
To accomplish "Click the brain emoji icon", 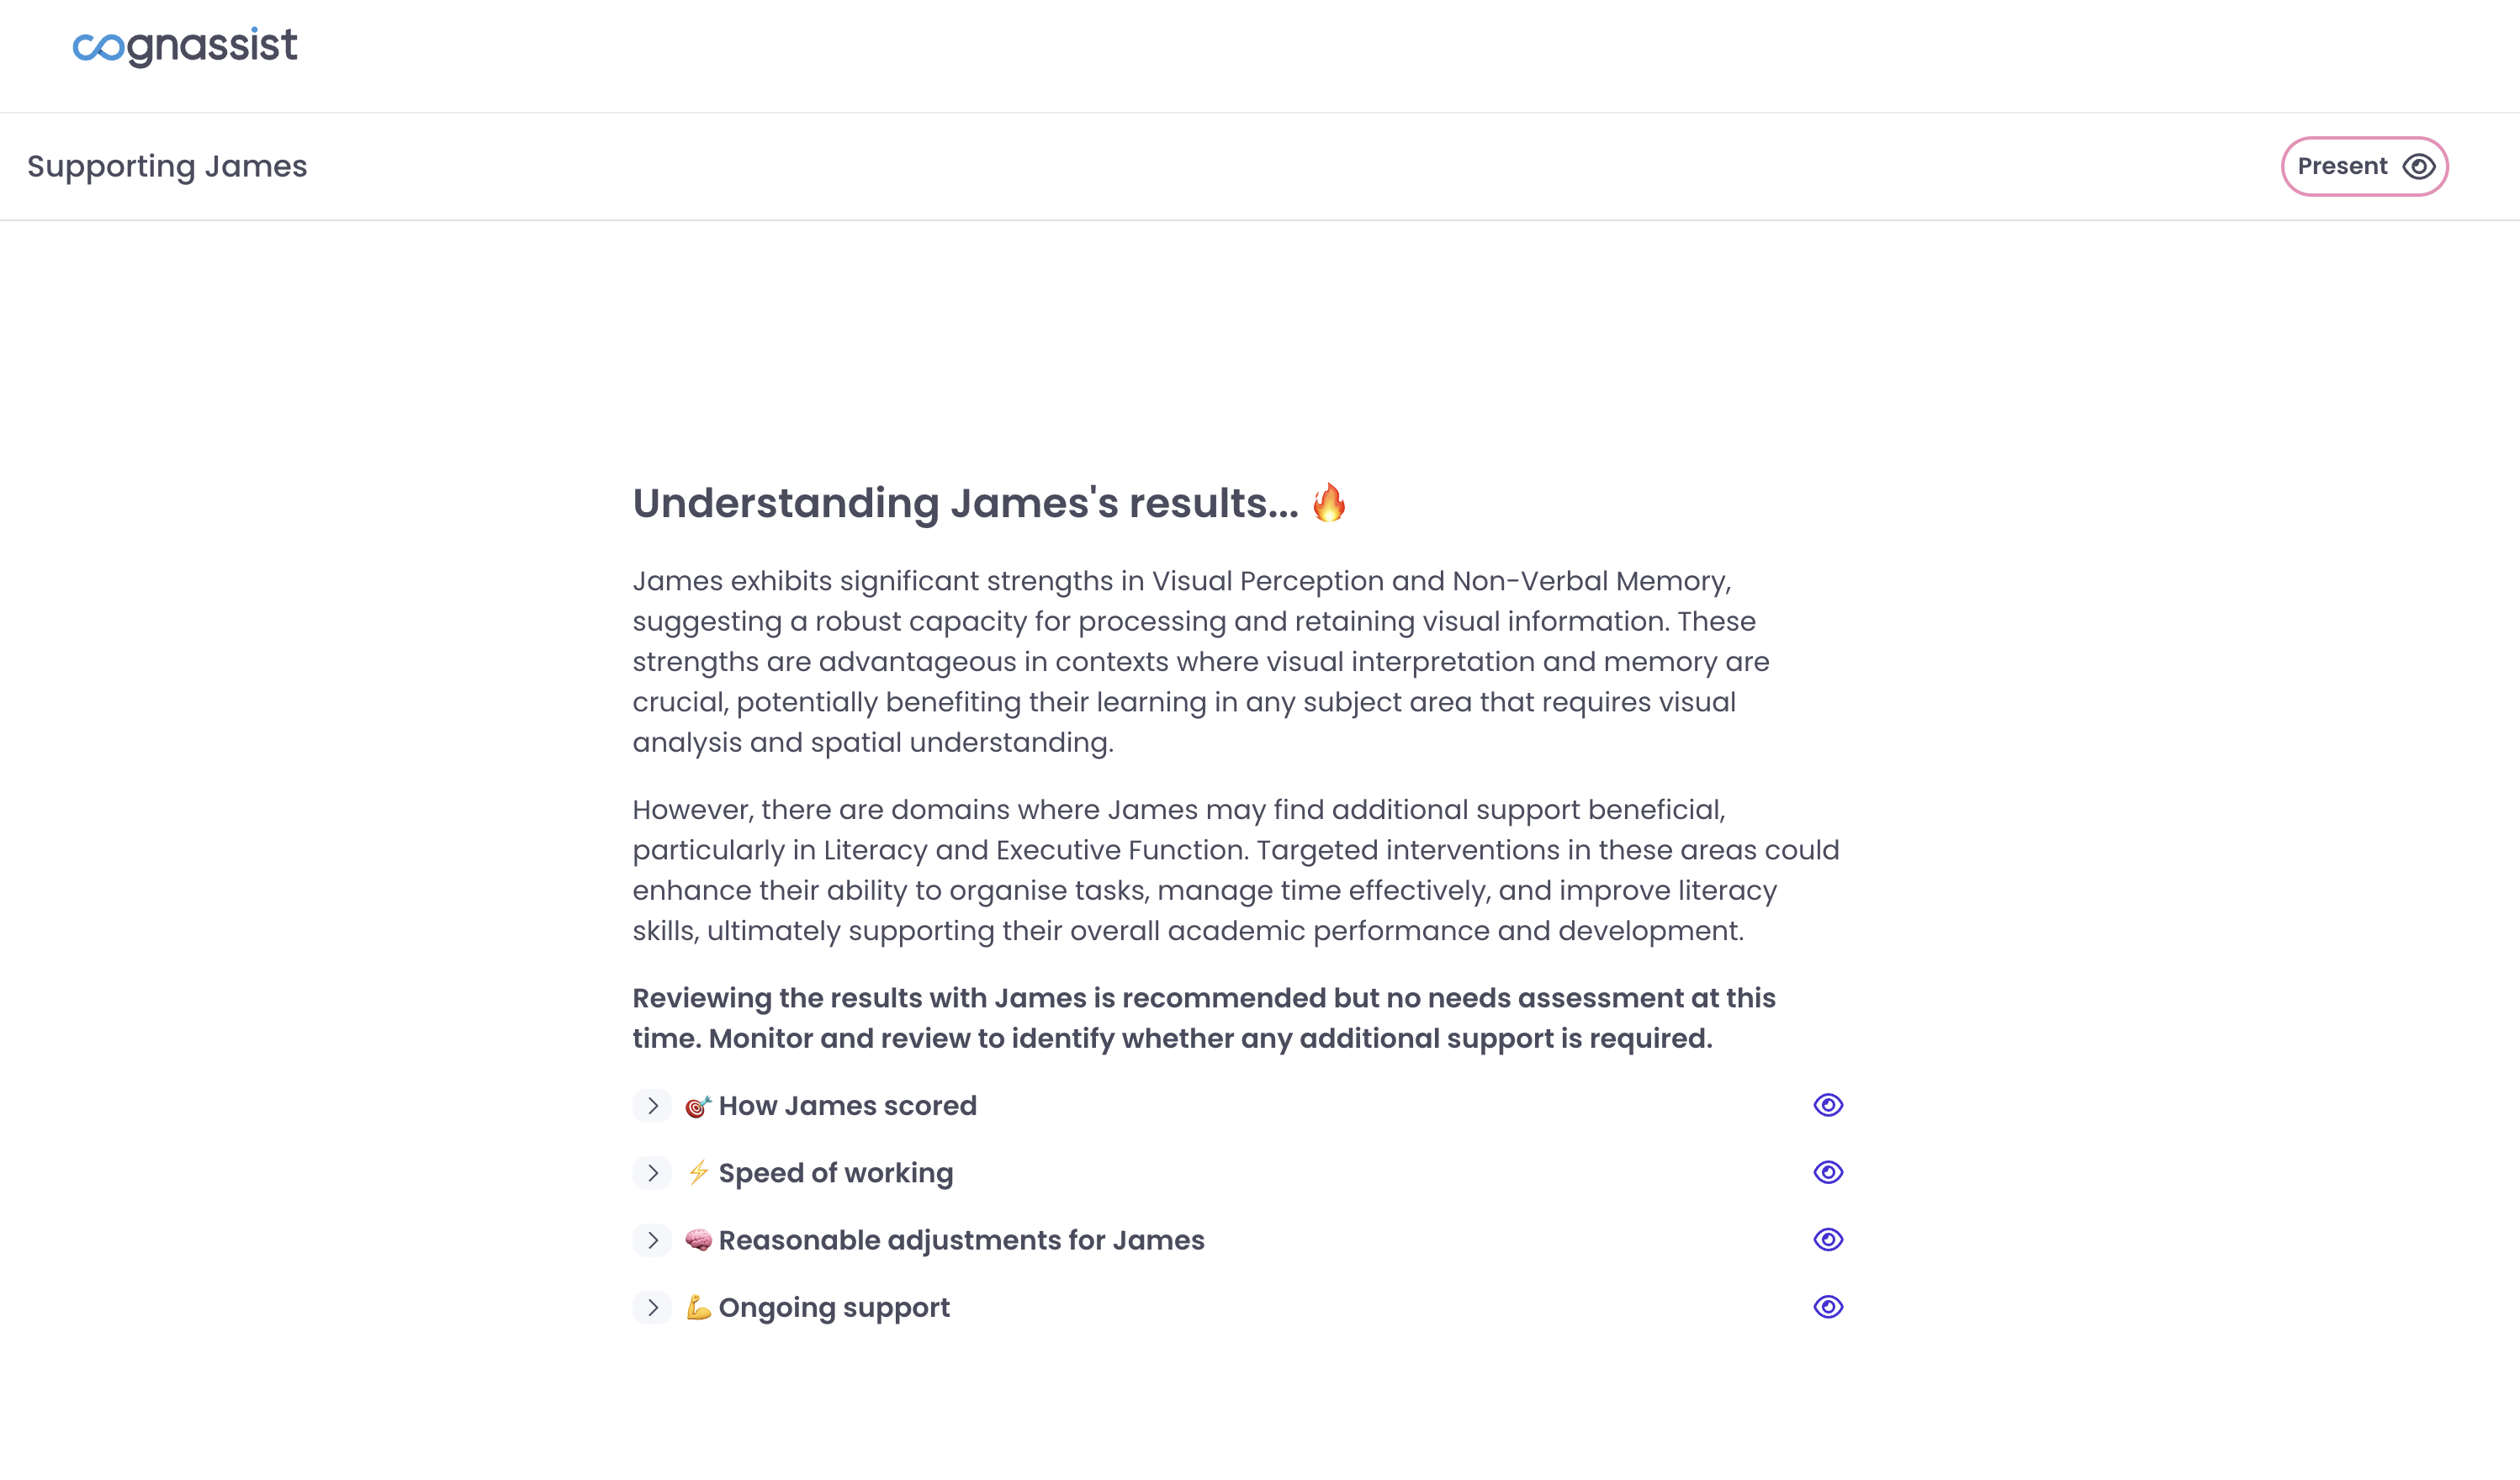I will (x=698, y=1240).
